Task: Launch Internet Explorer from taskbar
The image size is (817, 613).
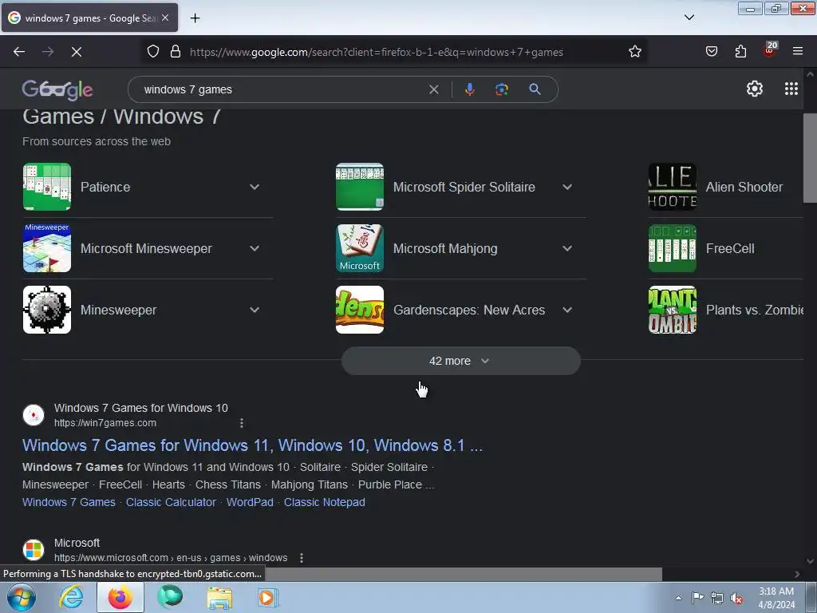Action: point(71,597)
